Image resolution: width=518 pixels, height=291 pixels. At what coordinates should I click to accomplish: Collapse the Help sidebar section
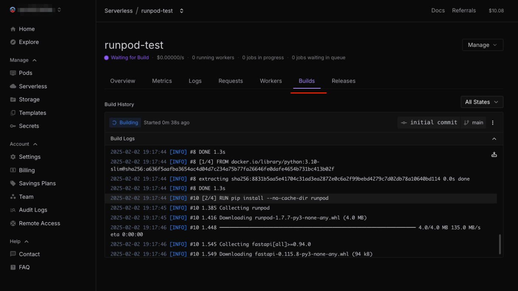27,242
